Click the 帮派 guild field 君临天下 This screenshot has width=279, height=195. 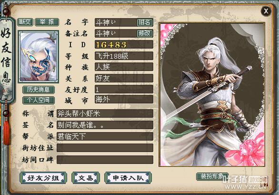(105, 136)
